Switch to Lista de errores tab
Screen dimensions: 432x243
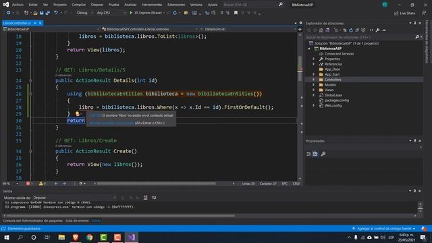pyautogui.click(x=77, y=221)
